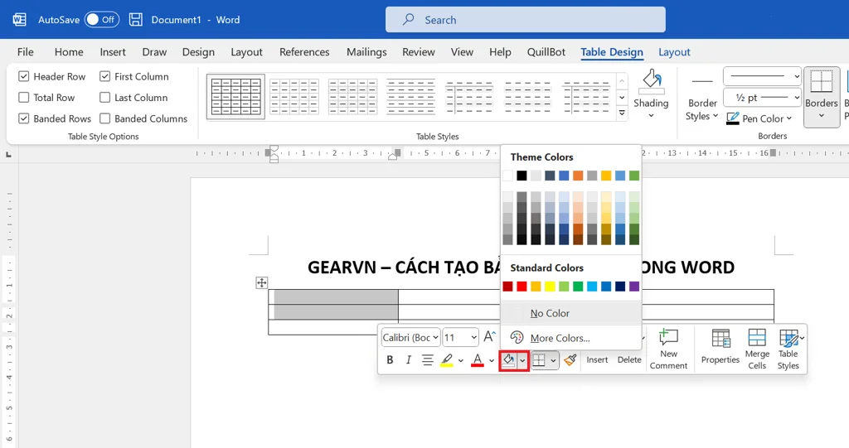Click the paragraph alignment icon

427,359
